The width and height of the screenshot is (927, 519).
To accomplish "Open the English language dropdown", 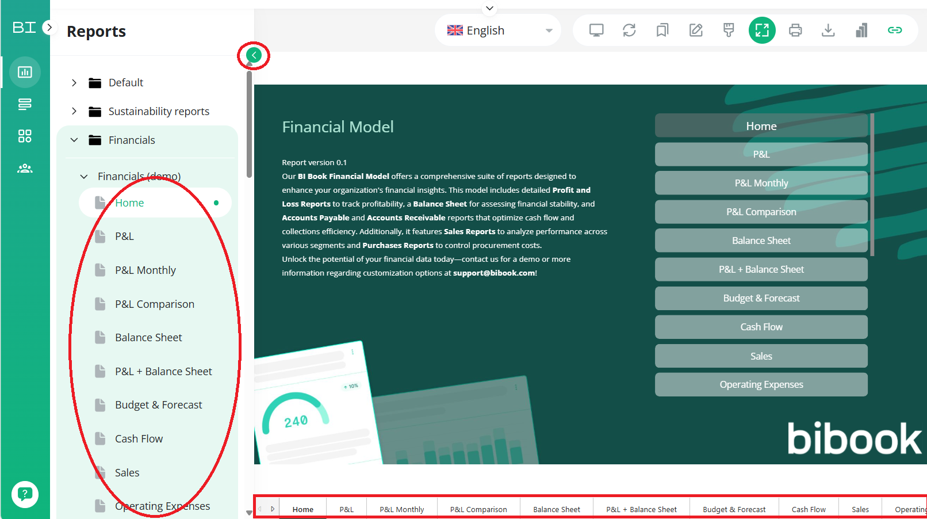I will [x=499, y=30].
